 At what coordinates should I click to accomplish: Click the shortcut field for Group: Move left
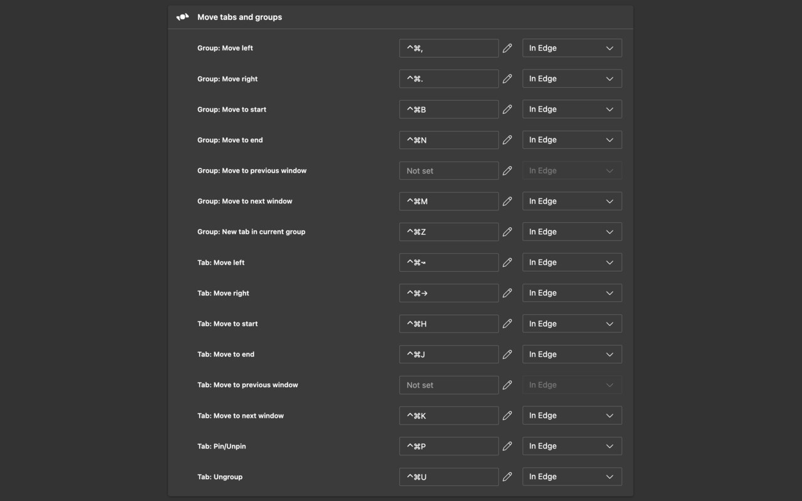(449, 48)
